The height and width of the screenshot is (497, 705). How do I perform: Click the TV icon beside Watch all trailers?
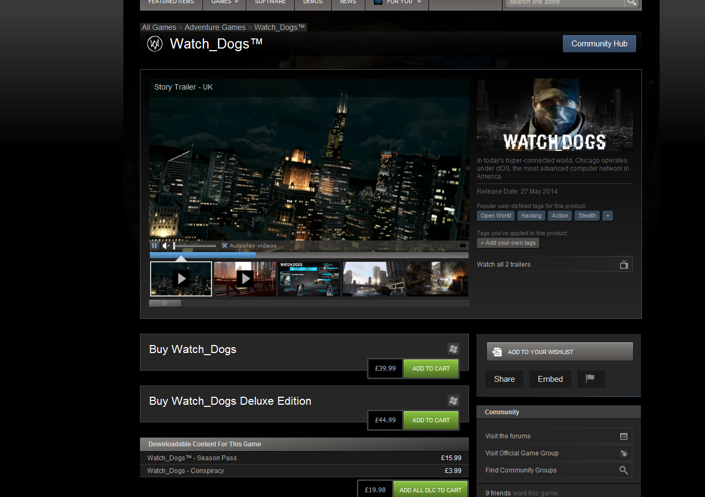pyautogui.click(x=624, y=264)
